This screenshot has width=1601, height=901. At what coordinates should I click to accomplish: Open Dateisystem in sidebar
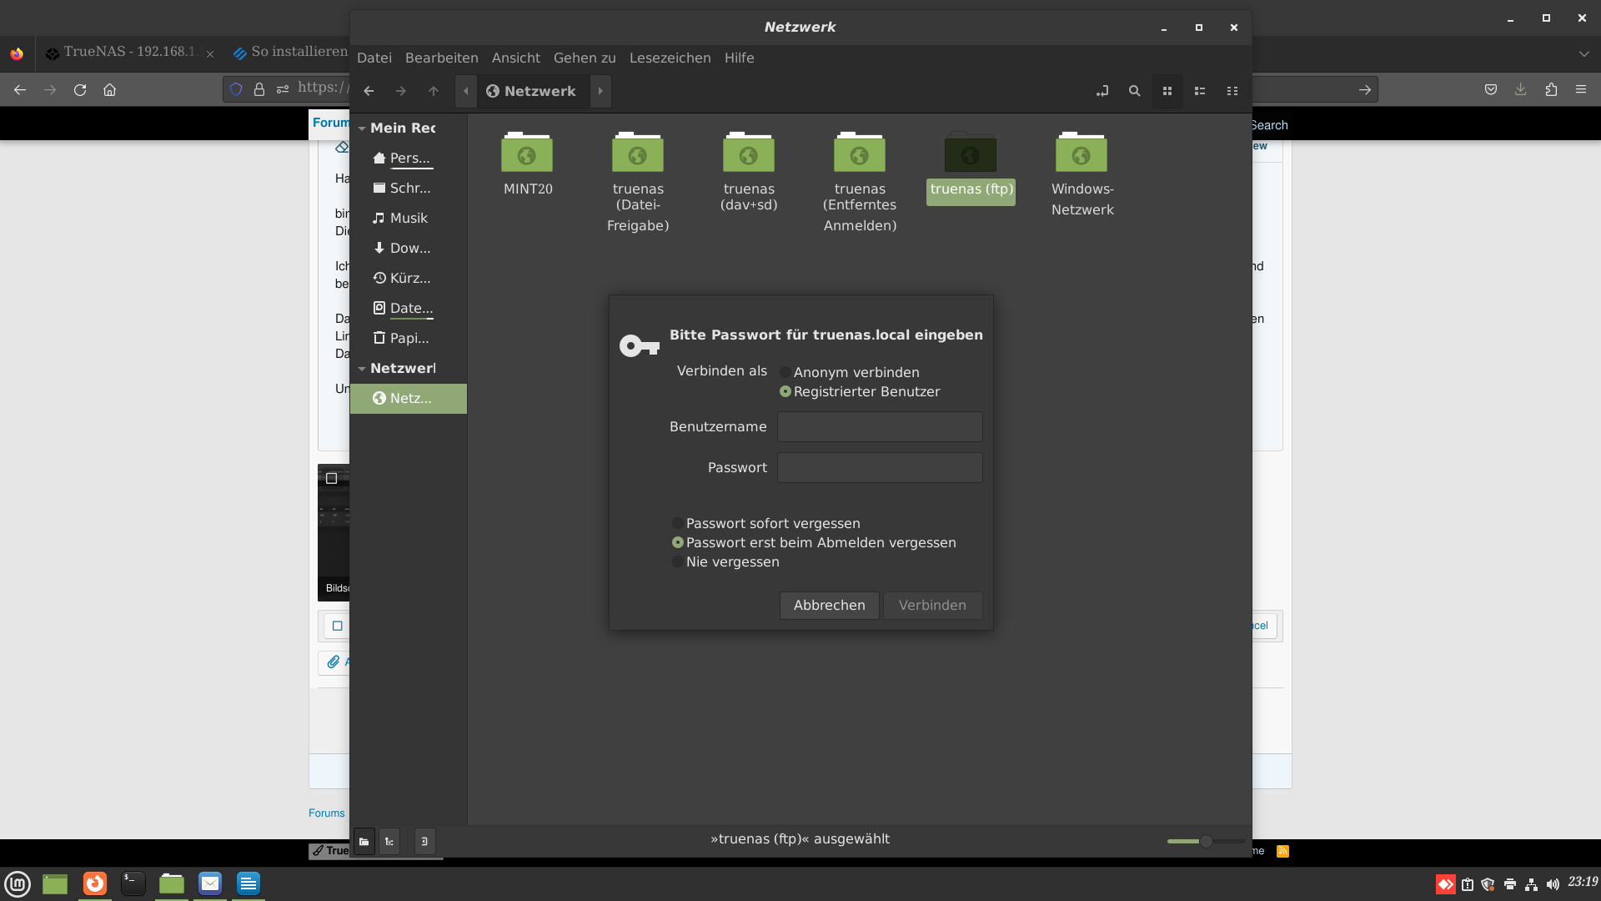[409, 308]
